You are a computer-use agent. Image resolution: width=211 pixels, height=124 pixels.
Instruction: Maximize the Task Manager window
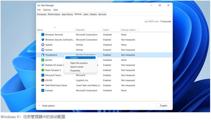click(x=160, y=5)
